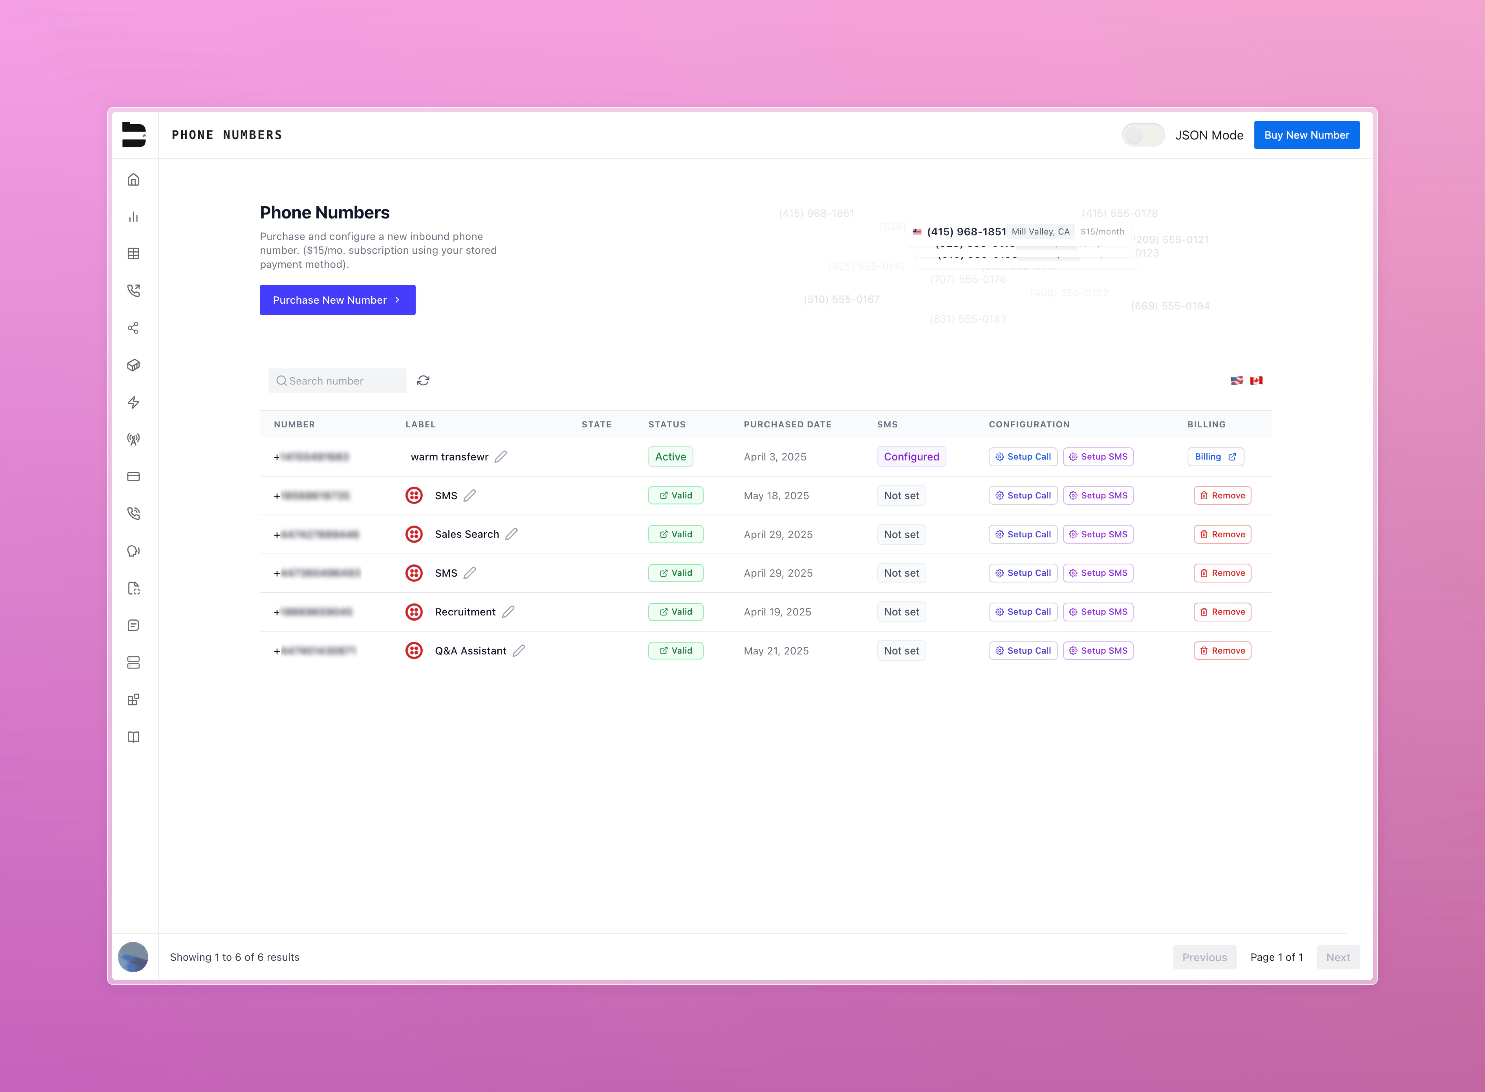Open the cube box sidebar icon
1485x1092 pixels.
[134, 365]
